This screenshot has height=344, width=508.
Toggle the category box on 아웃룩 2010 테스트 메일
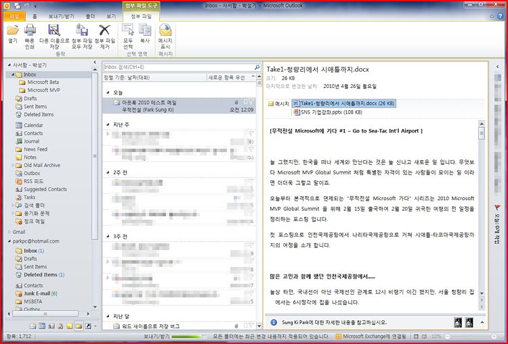pos(246,102)
